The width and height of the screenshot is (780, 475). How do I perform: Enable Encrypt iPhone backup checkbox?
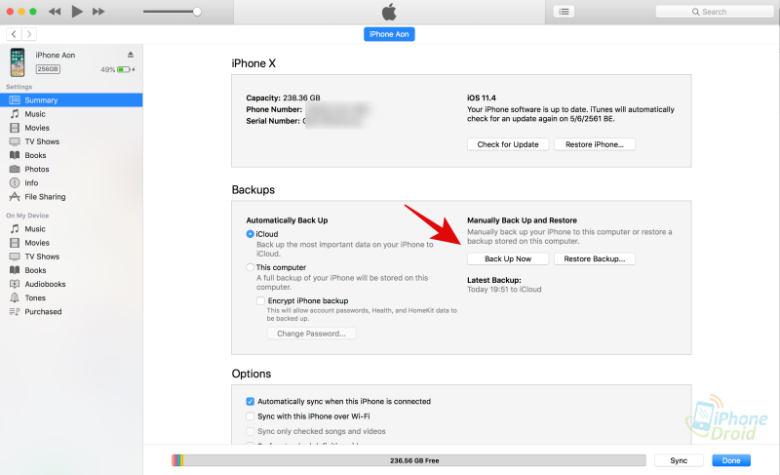(260, 300)
